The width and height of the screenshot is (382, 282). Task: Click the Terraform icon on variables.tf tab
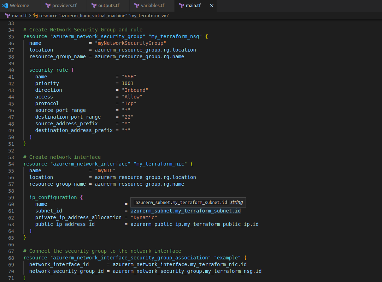(x=137, y=6)
